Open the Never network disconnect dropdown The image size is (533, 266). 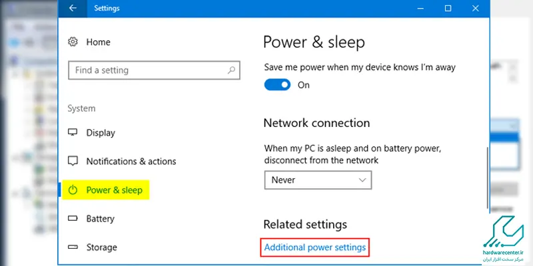pos(318,180)
